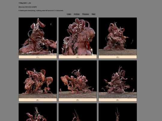The image size is (162, 121).
Task: Go to the Previous entry
Action: (85, 14)
